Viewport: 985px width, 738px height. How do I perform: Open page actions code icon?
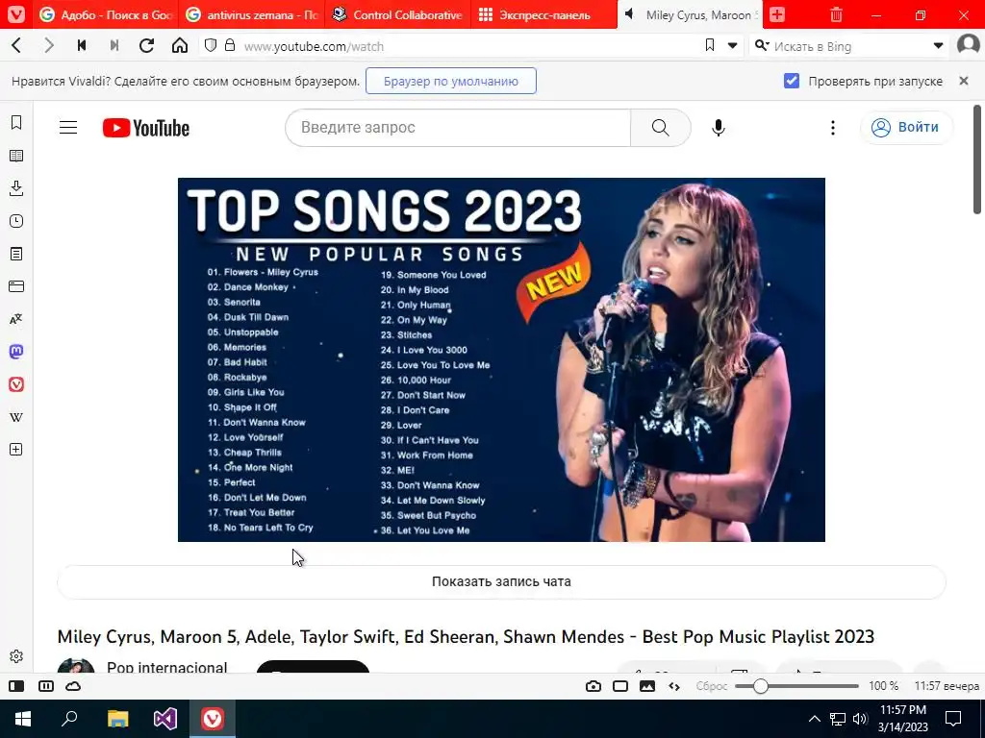point(674,686)
